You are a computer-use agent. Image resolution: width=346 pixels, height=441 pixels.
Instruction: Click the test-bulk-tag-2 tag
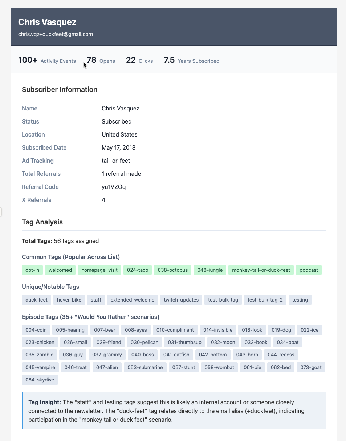(x=265, y=300)
